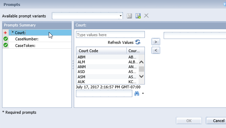This screenshot has height=128, width=226.
Task: Select the ALM court code row
Action: (107, 62)
